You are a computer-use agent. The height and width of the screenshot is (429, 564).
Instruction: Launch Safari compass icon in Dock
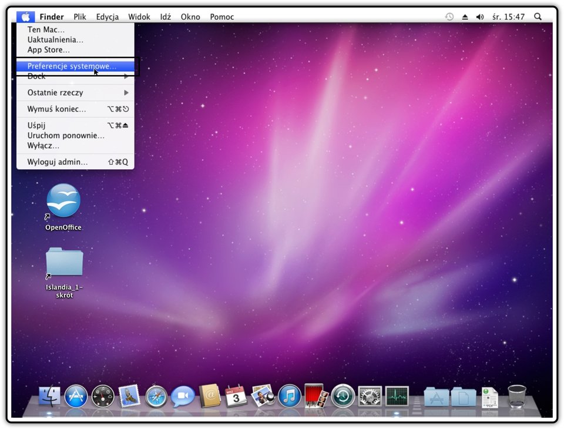tap(156, 397)
